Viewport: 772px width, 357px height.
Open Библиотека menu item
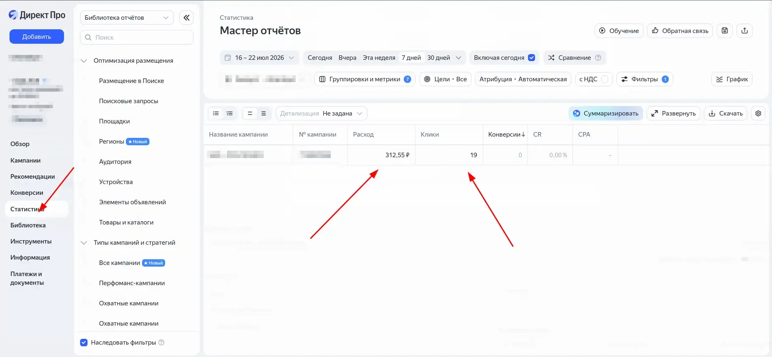[x=28, y=225]
